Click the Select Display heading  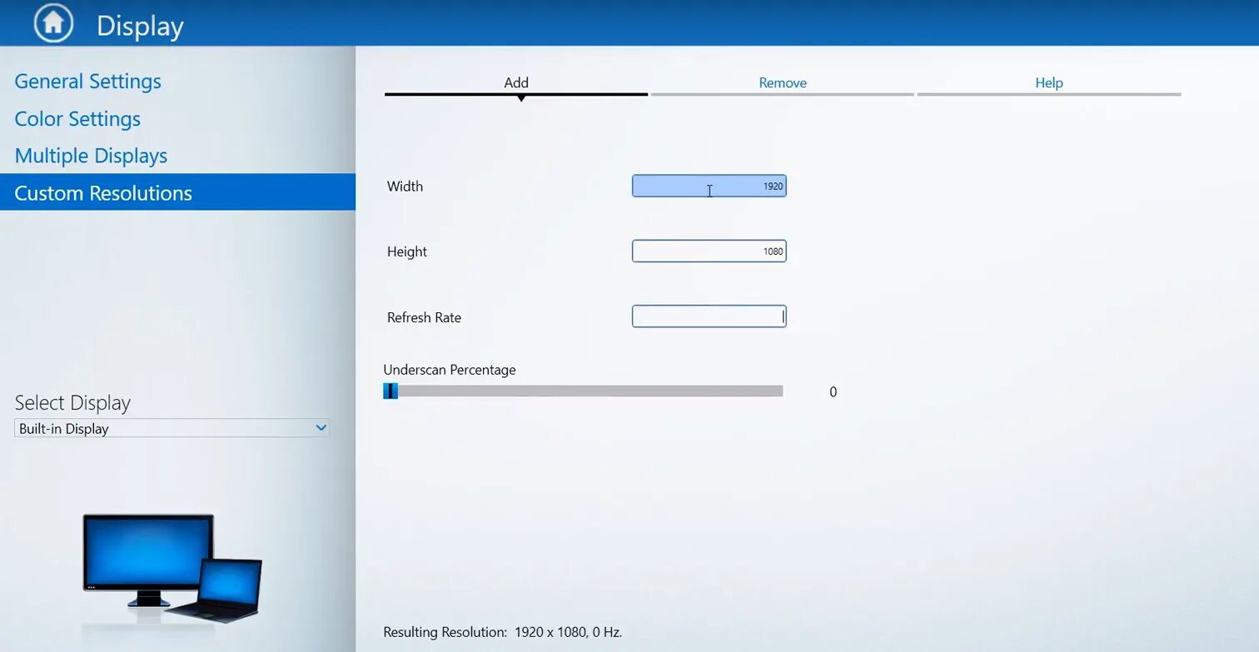pos(72,403)
